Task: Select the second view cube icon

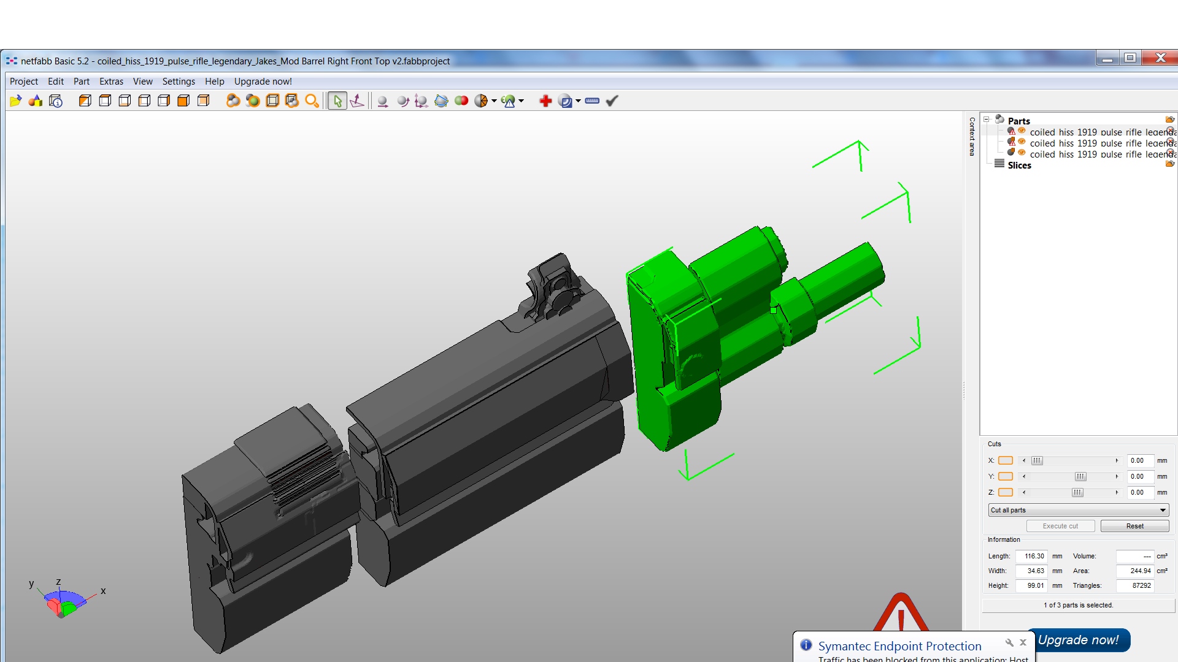Action: click(x=105, y=101)
